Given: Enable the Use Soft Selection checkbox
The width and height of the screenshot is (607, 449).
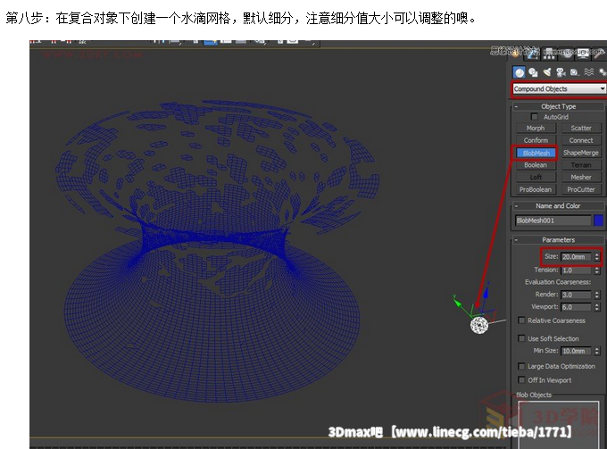Looking at the screenshot, I should coord(521,338).
